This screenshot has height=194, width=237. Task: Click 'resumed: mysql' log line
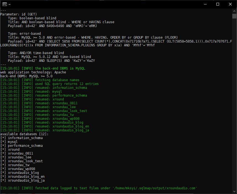pos(31,92)
